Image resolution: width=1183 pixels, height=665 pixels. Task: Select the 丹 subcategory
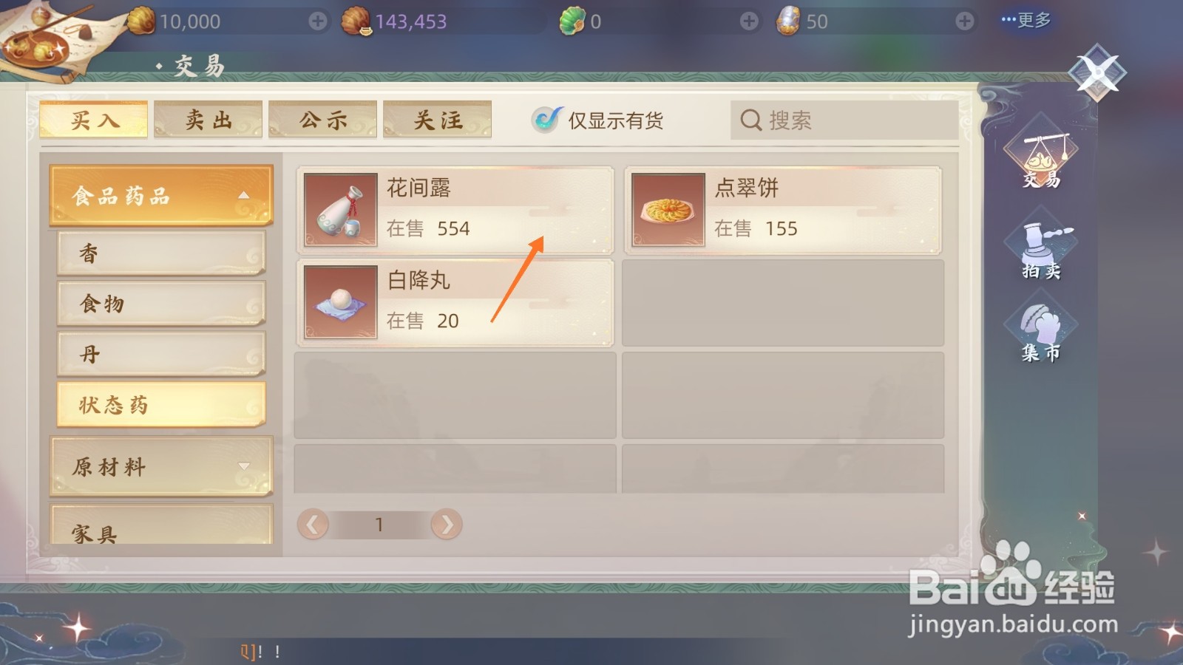coord(161,354)
